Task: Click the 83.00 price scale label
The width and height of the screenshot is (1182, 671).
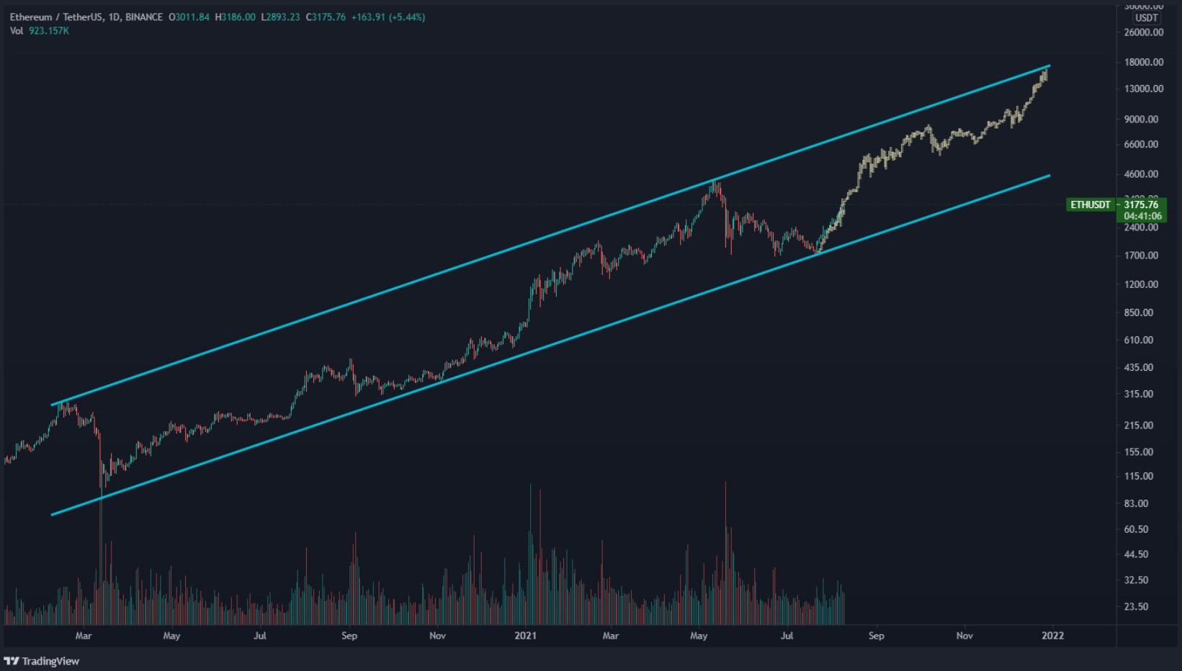Action: pyautogui.click(x=1136, y=503)
